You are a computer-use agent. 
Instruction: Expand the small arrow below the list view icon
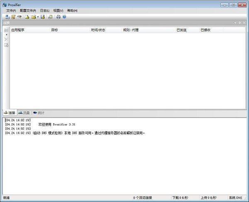6,35
